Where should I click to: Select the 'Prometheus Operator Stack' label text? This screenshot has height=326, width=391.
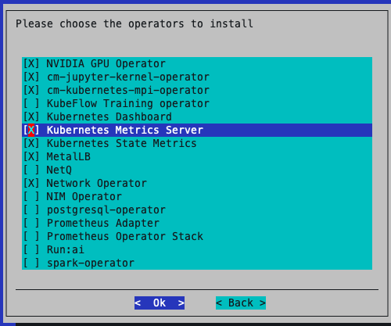(x=125, y=237)
